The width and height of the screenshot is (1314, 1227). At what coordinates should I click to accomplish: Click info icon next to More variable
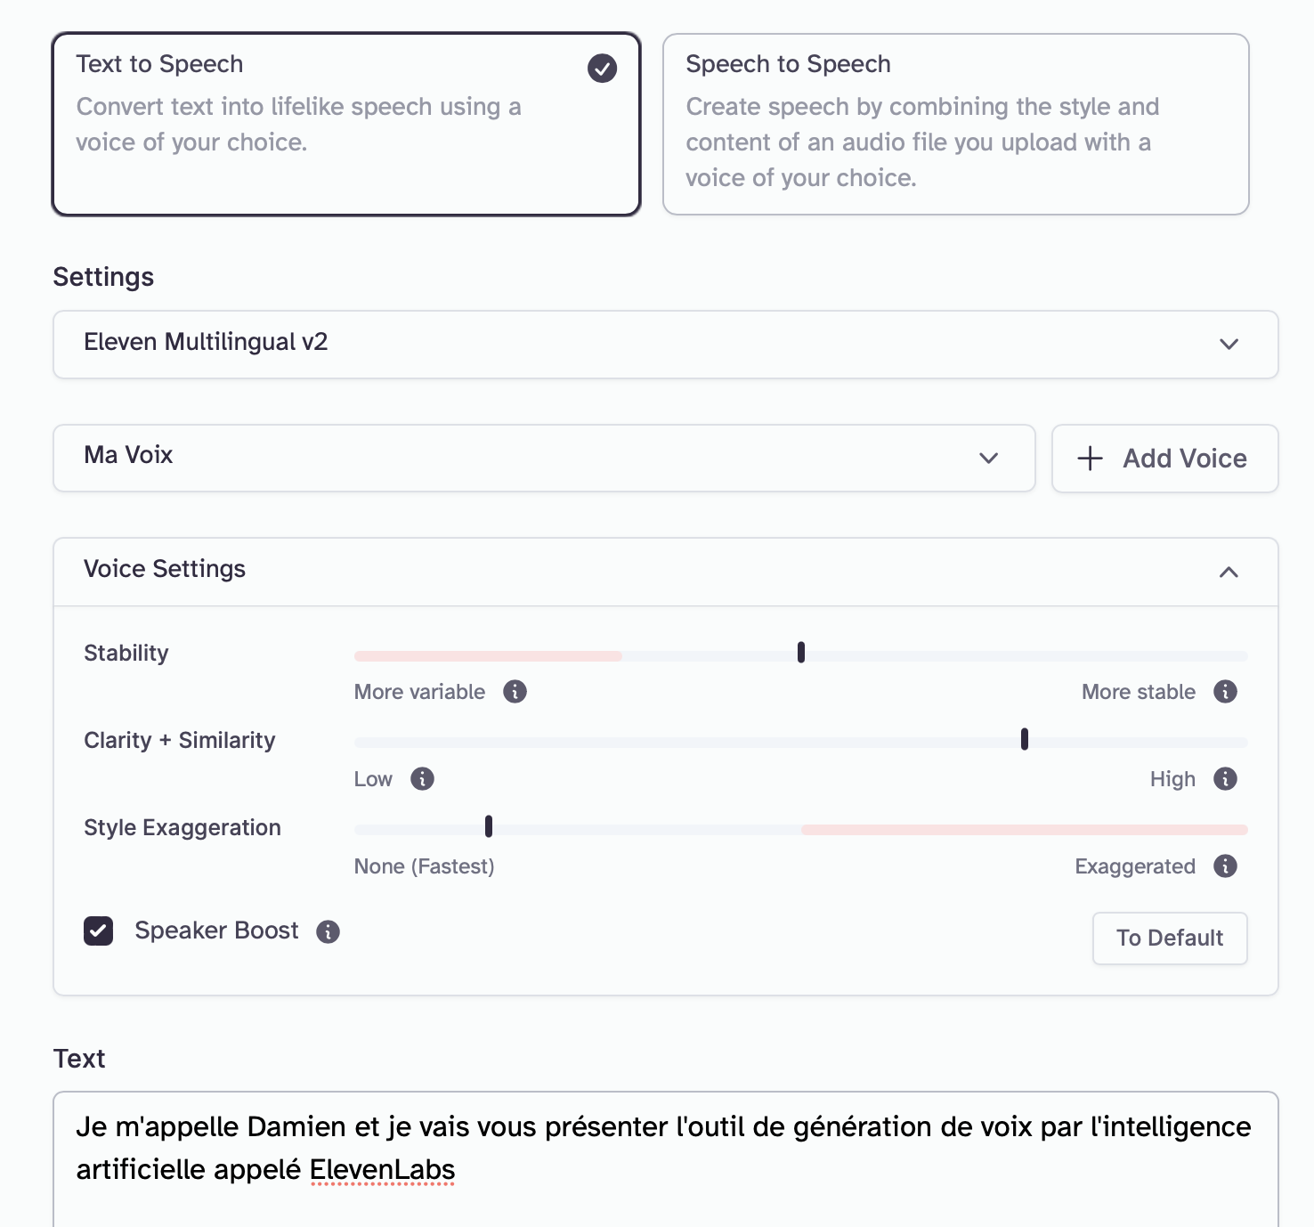515,692
